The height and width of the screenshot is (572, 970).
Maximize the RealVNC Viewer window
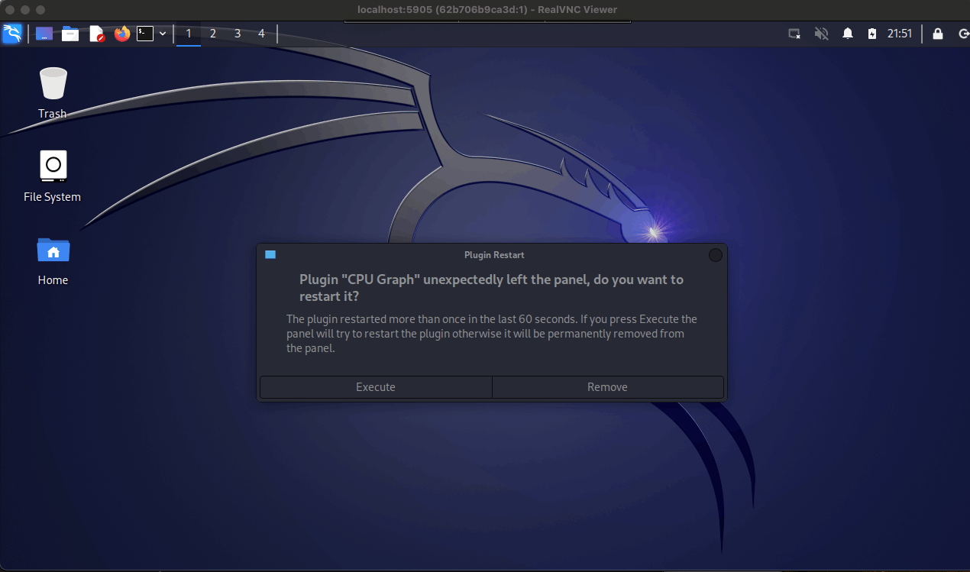pos(40,10)
